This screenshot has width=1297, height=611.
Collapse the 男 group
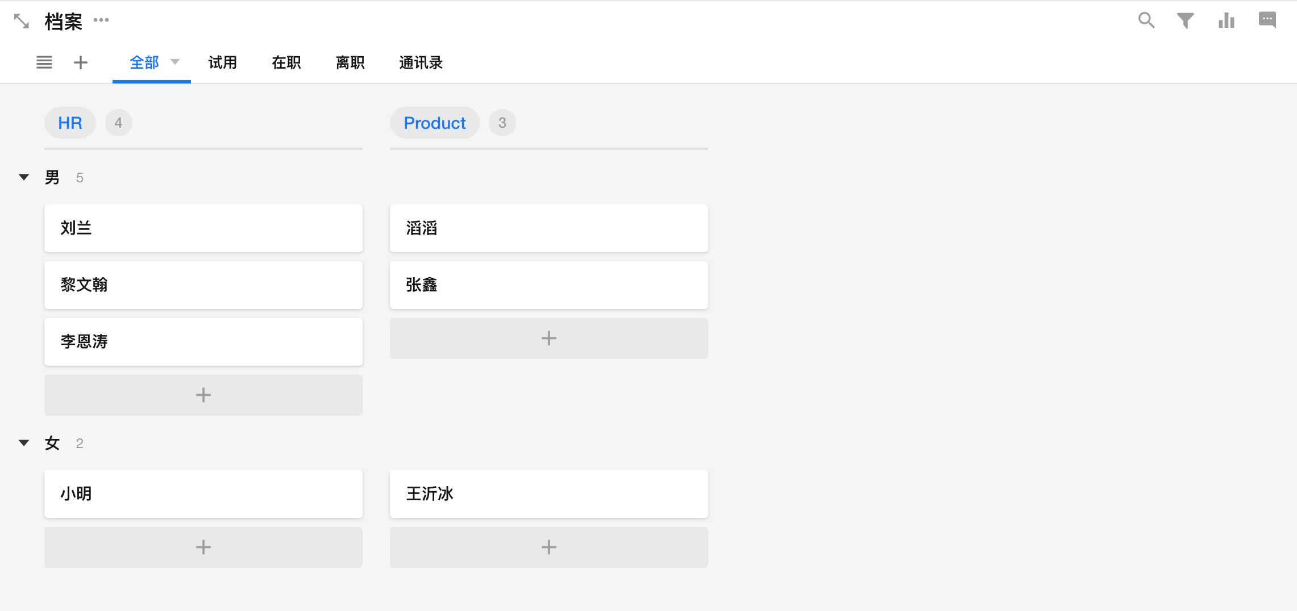(x=24, y=178)
